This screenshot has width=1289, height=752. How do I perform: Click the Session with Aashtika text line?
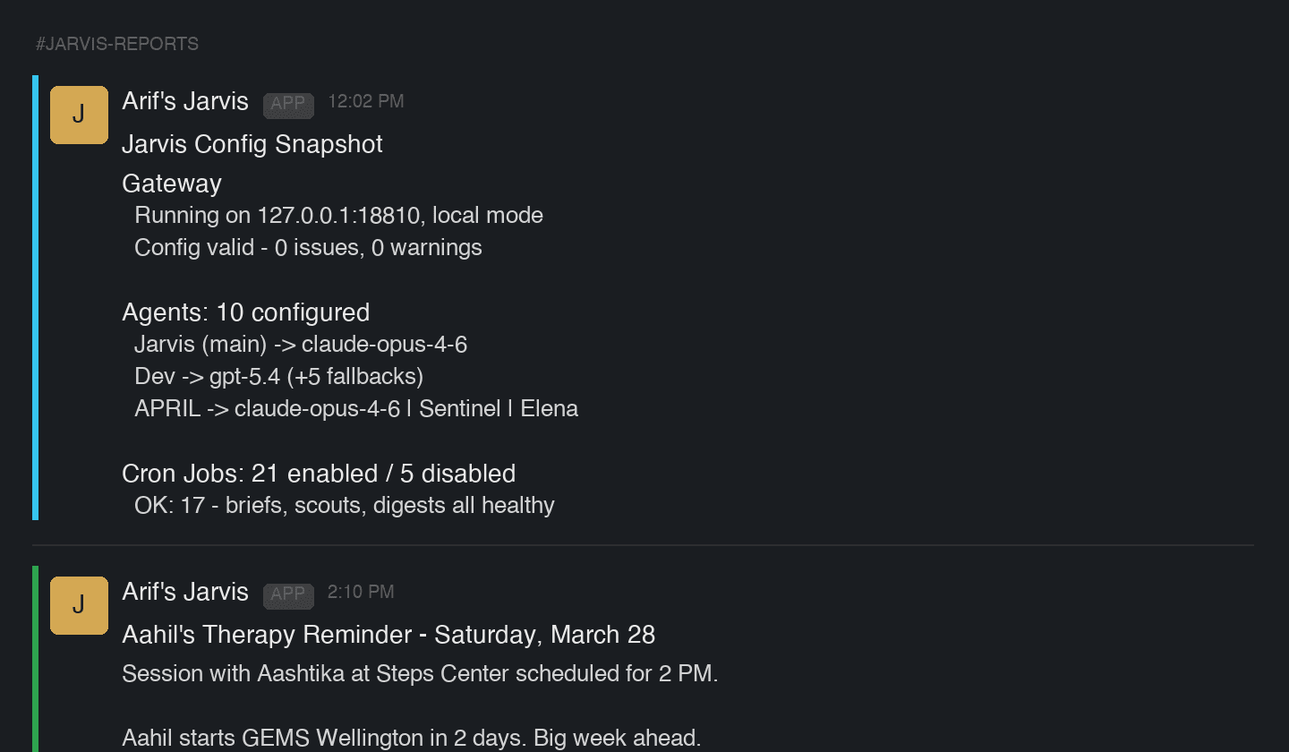coord(419,674)
